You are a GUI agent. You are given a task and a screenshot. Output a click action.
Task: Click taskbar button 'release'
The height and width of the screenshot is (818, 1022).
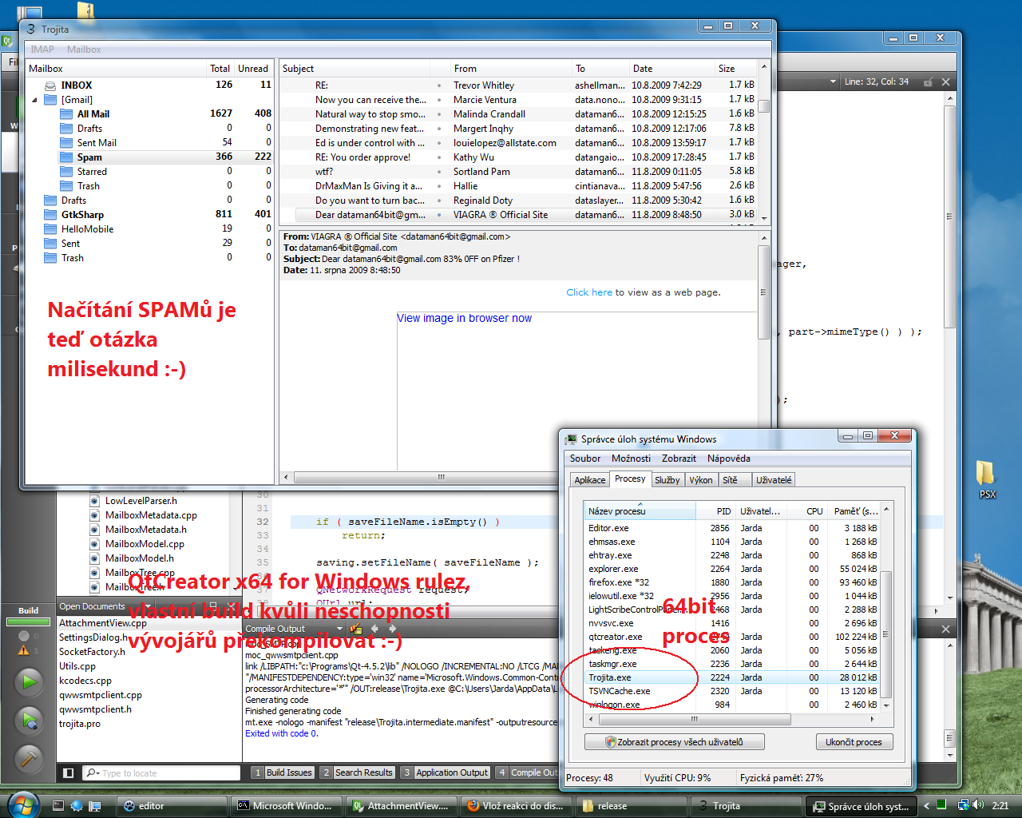[631, 806]
